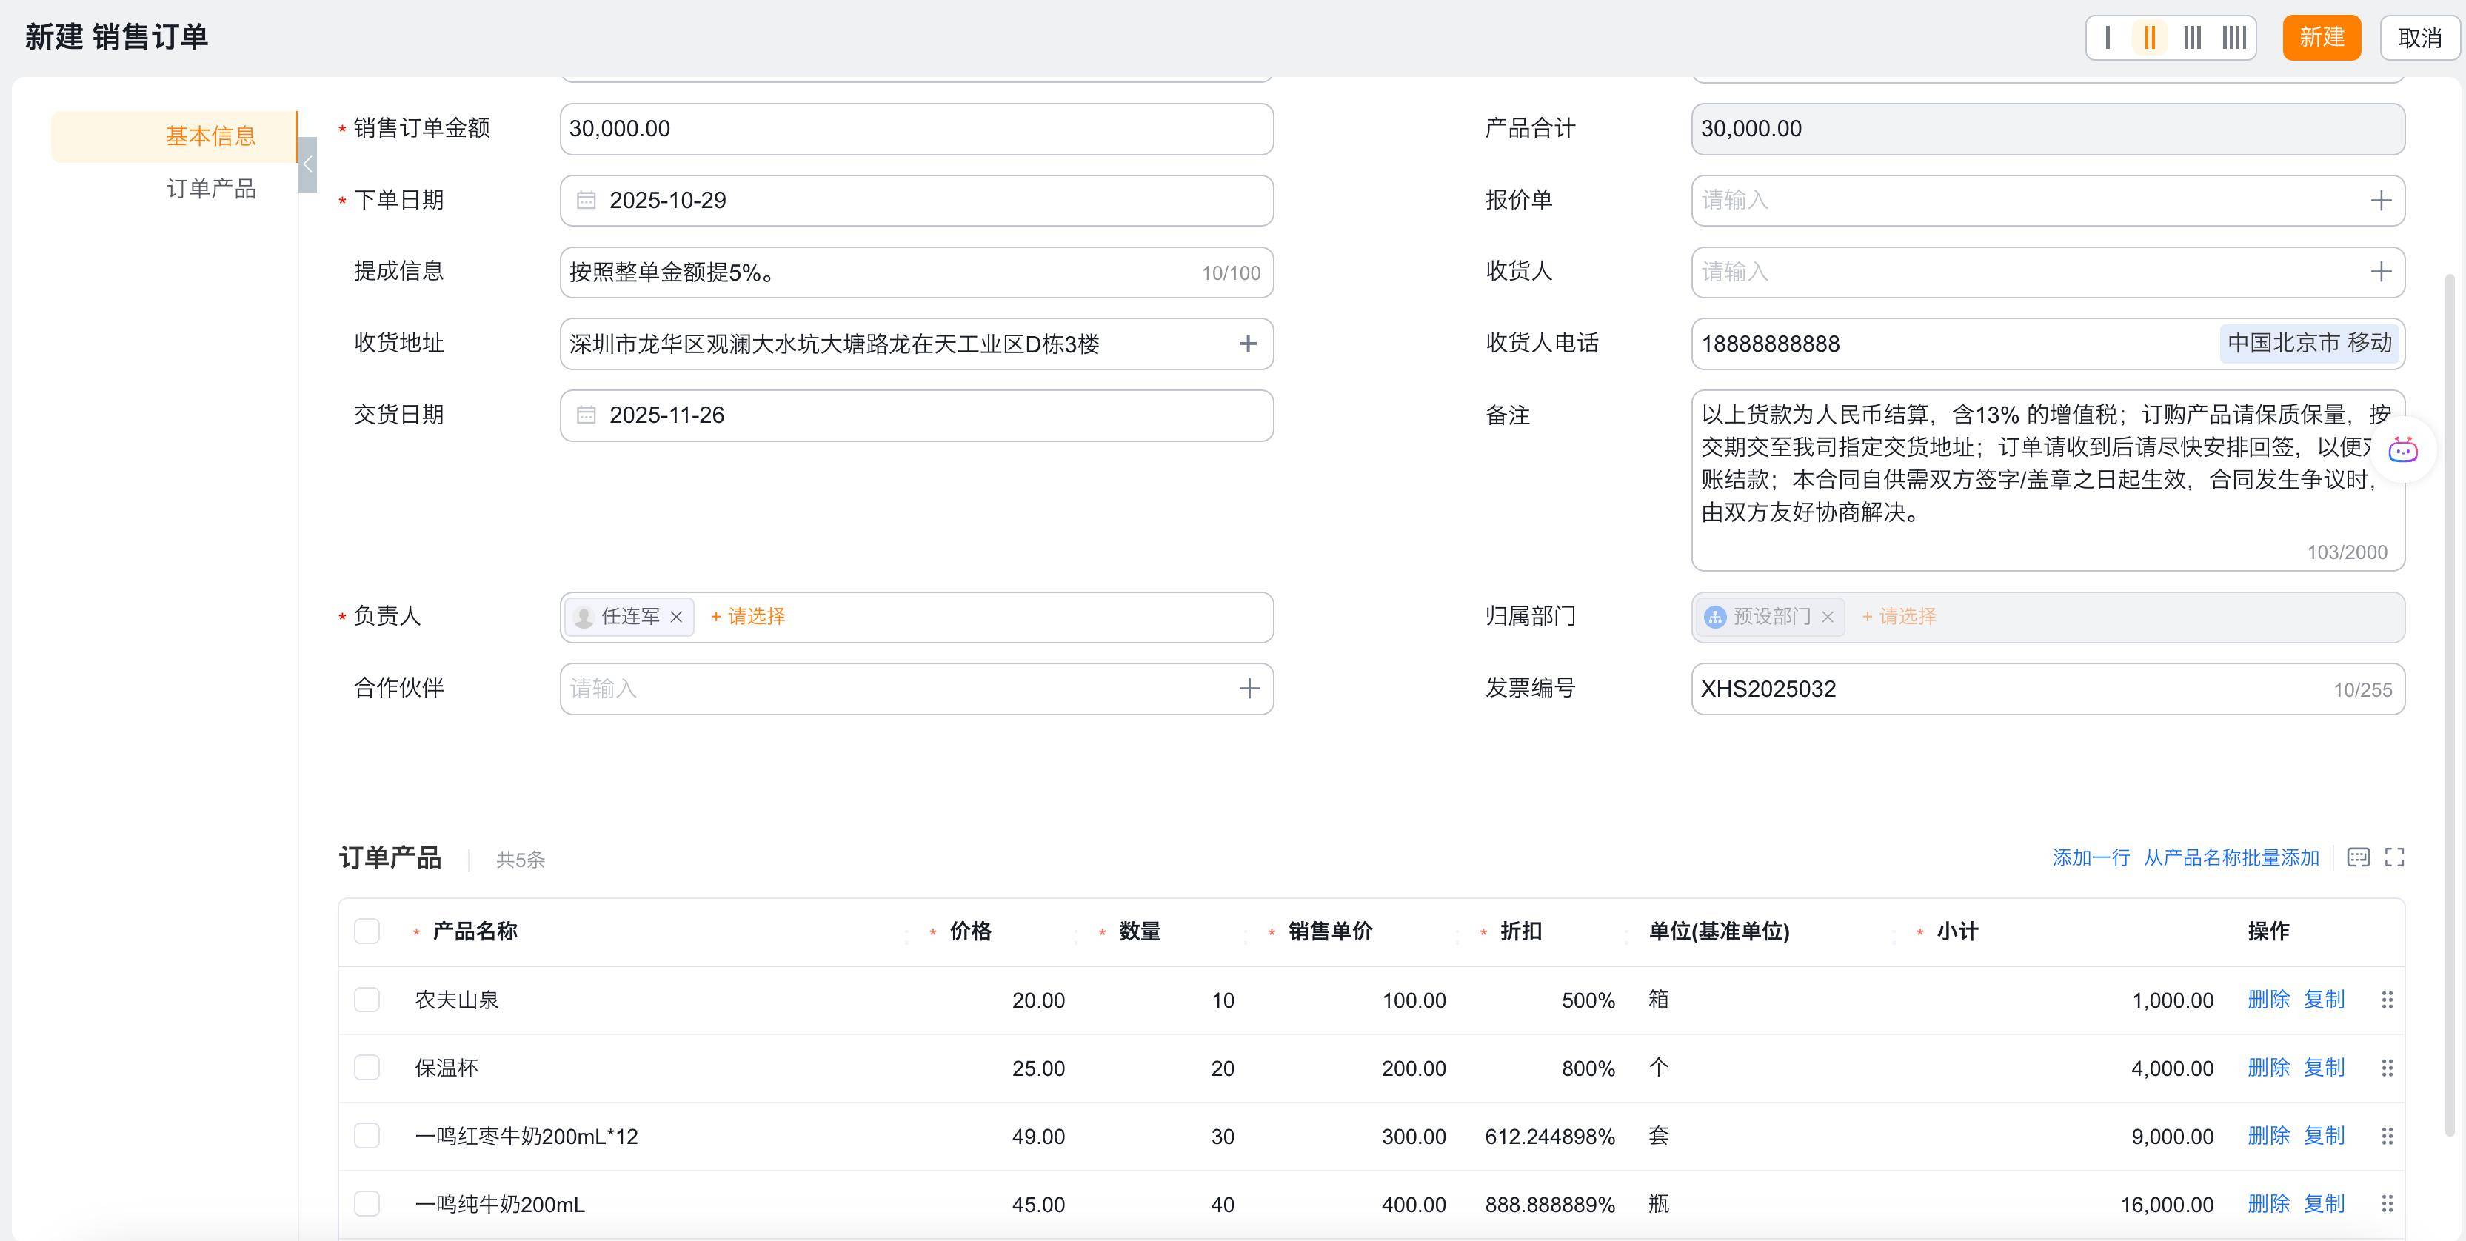Viewport: 2466px width, 1241px height.
Task: Click the drag handle on the 农夫山泉 row
Action: pos(2387,1000)
